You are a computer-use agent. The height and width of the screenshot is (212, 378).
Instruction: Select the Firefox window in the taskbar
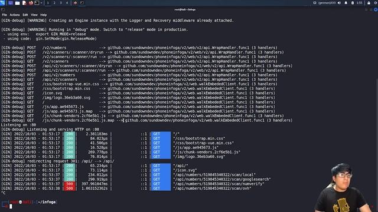[75, 3]
